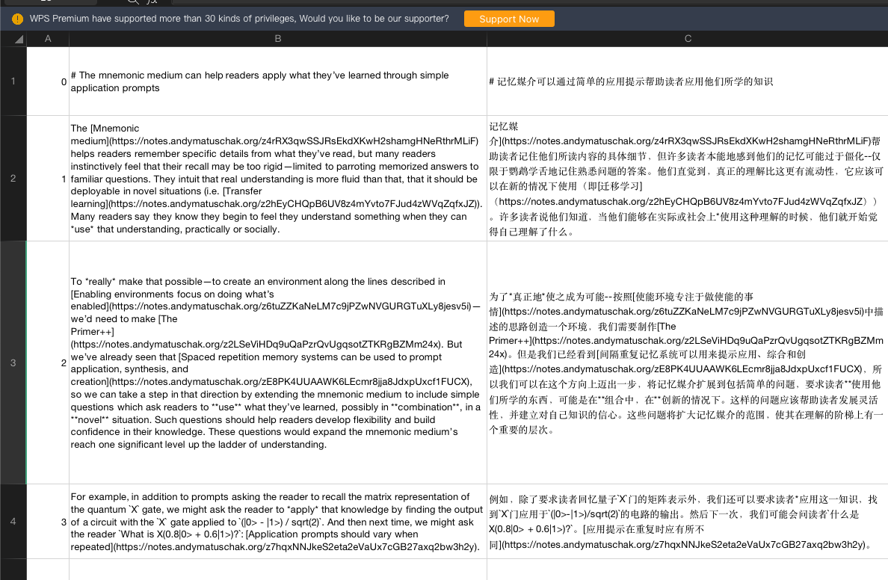
Task: Click the yellow warning icon in the banner
Action: click(16, 19)
